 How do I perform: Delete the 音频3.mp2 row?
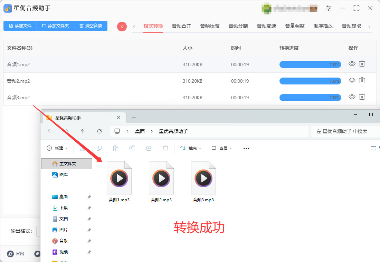point(362,97)
